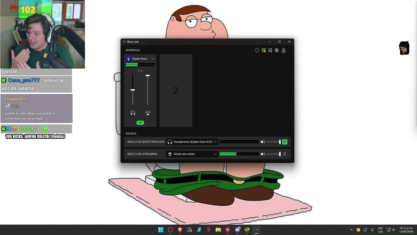Open the tri-color circle taskbar app
Viewport: 417px width, 235px height.
pos(189,230)
